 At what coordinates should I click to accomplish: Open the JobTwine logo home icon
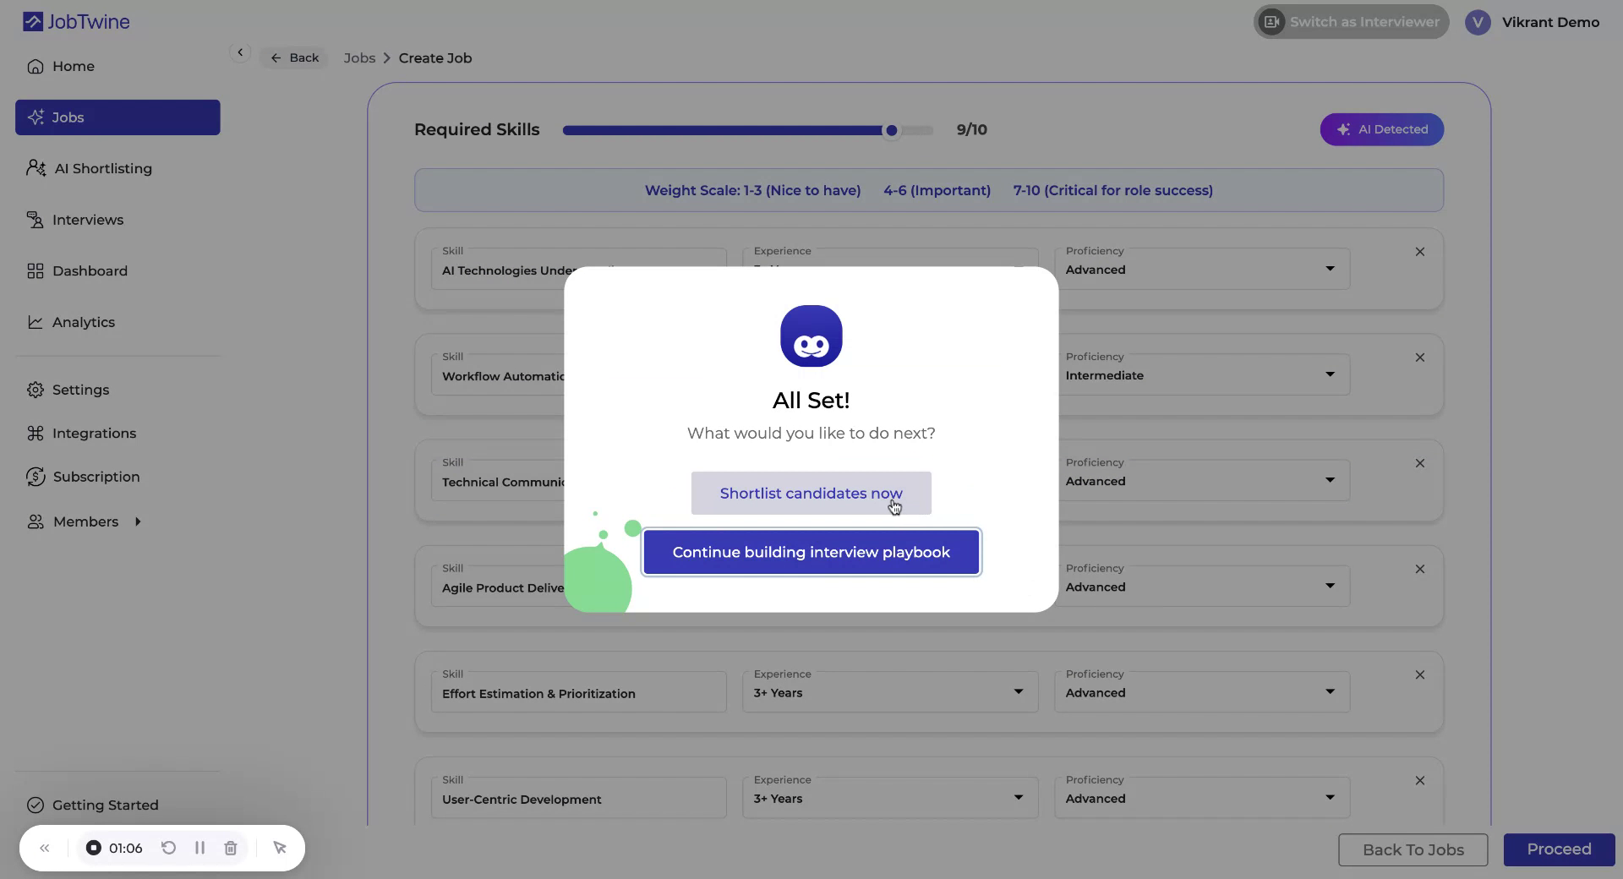pos(33,21)
